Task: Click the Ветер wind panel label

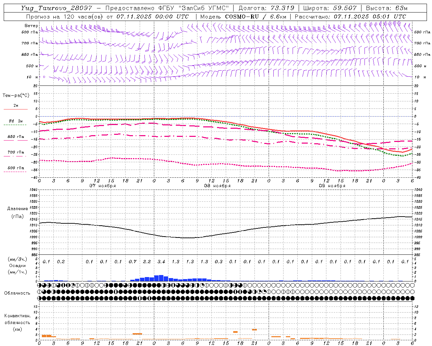Action: point(31,26)
